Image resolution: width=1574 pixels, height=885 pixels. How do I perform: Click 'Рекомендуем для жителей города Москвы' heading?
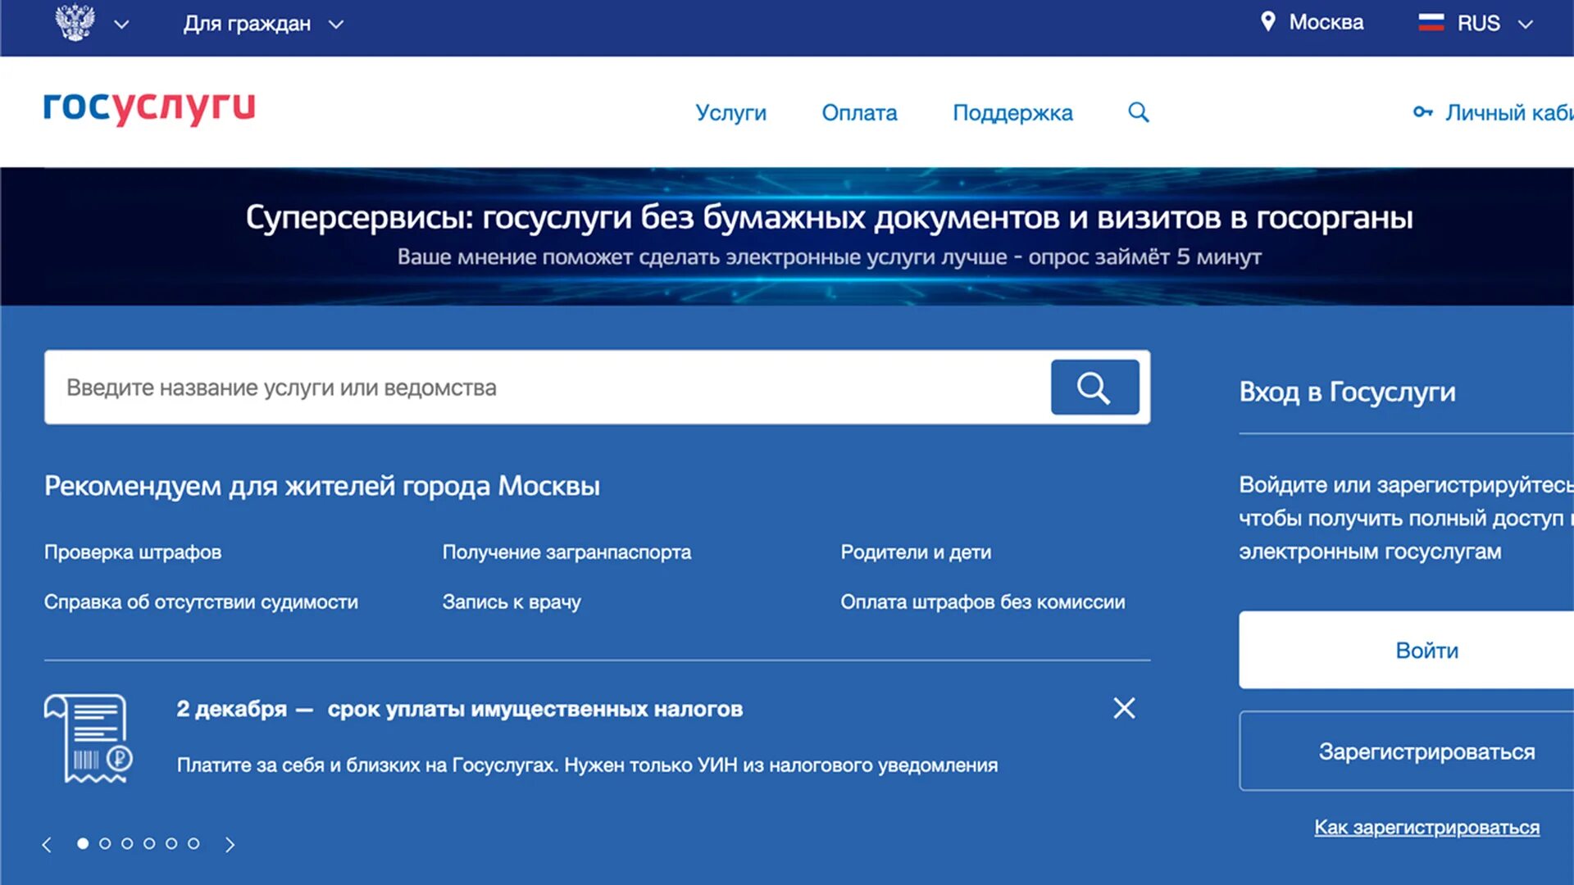point(322,486)
